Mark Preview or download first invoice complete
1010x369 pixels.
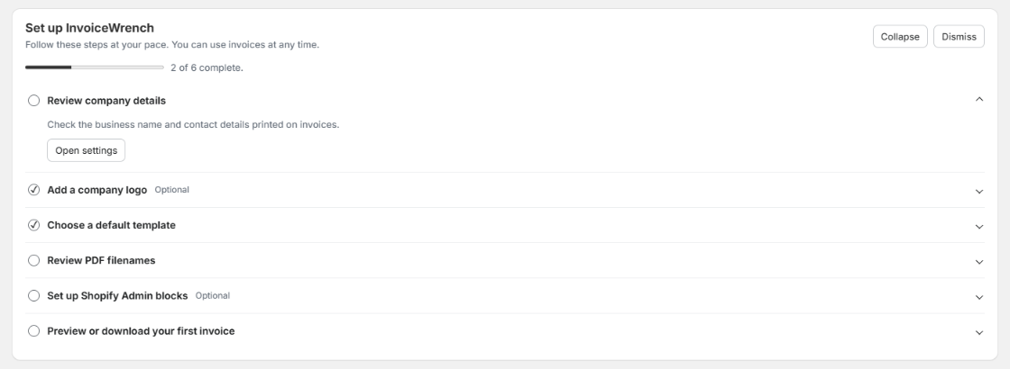33,331
